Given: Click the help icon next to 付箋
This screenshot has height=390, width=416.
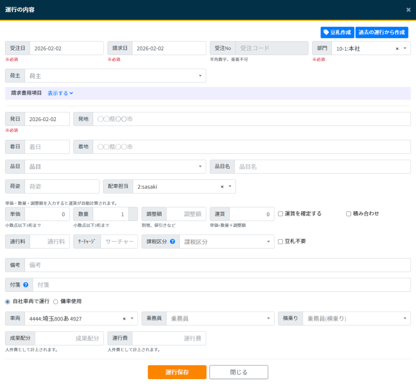Looking at the screenshot, I should 26,285.
